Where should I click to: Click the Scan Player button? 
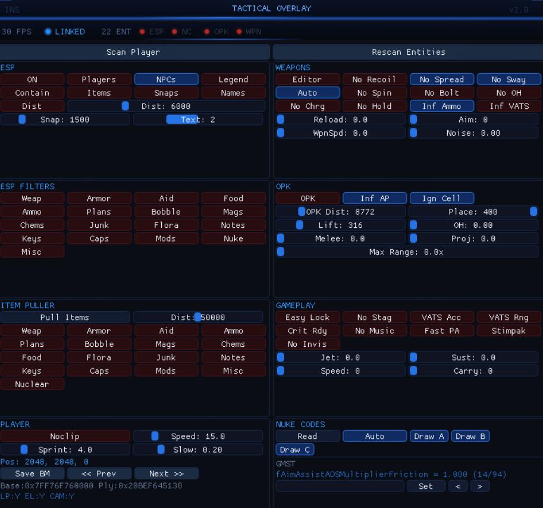[133, 52]
